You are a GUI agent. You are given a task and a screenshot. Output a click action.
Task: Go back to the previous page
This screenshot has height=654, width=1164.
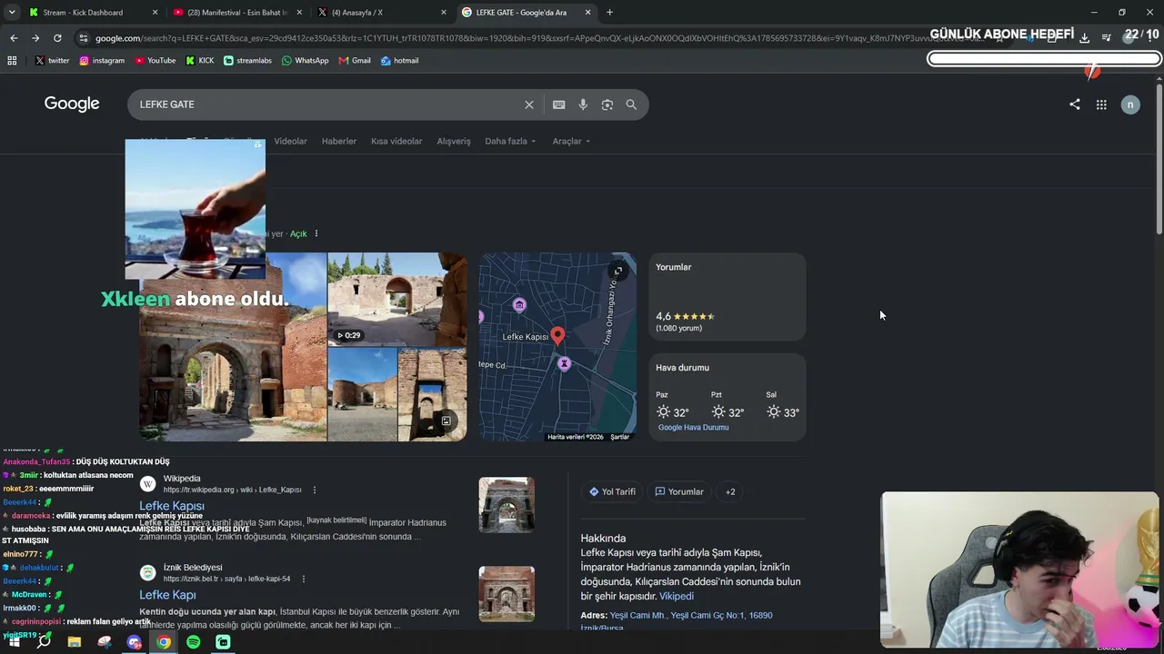tap(14, 38)
